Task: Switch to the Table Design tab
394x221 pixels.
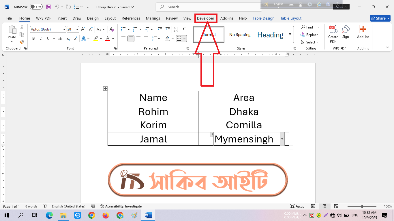Action: 263,18
